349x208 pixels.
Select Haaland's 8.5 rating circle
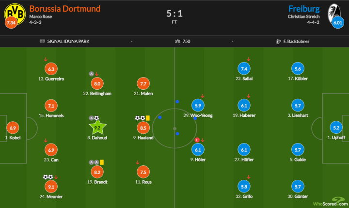click(x=143, y=128)
